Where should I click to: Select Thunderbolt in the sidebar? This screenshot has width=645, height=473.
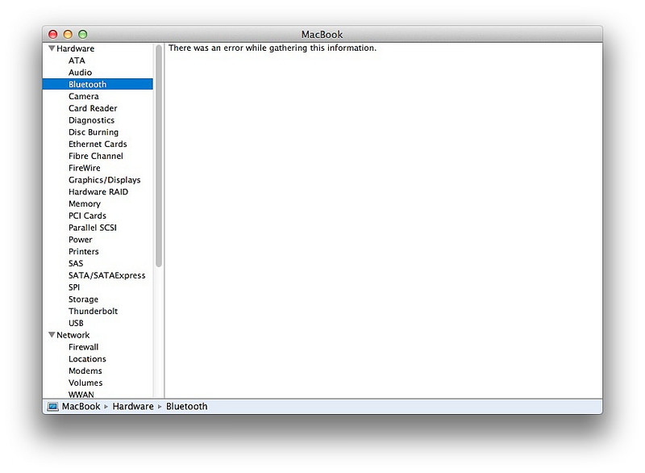(x=93, y=312)
